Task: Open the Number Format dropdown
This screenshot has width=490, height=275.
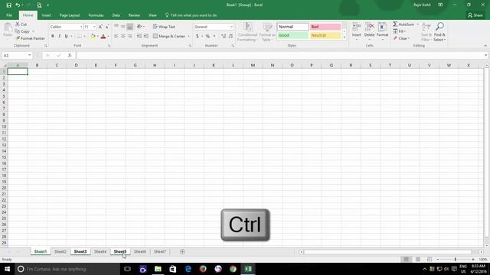Action: (231, 27)
